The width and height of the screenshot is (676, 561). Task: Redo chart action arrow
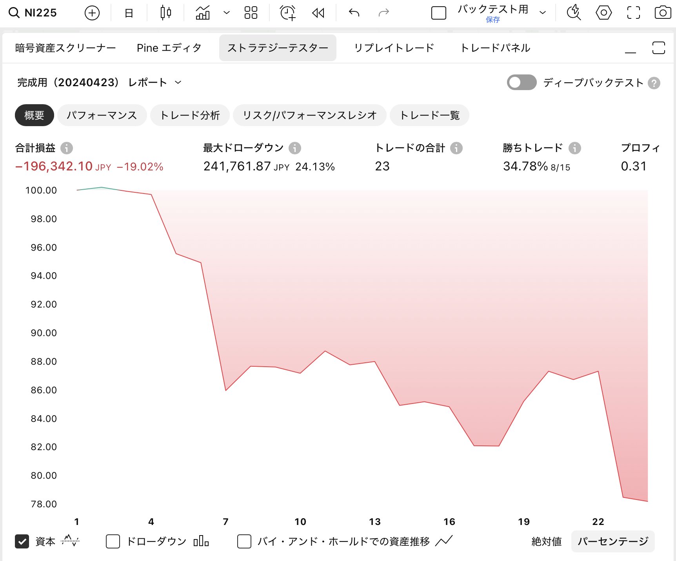383,13
